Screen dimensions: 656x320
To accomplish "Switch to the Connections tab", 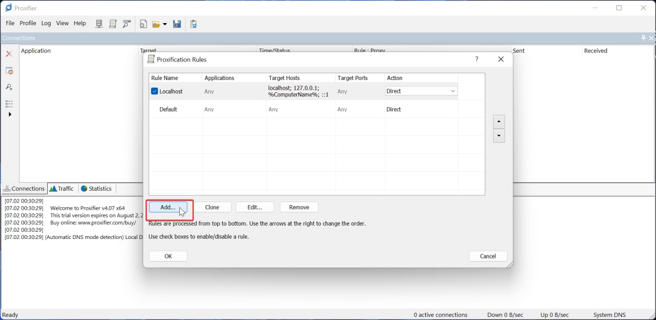I will coord(24,189).
